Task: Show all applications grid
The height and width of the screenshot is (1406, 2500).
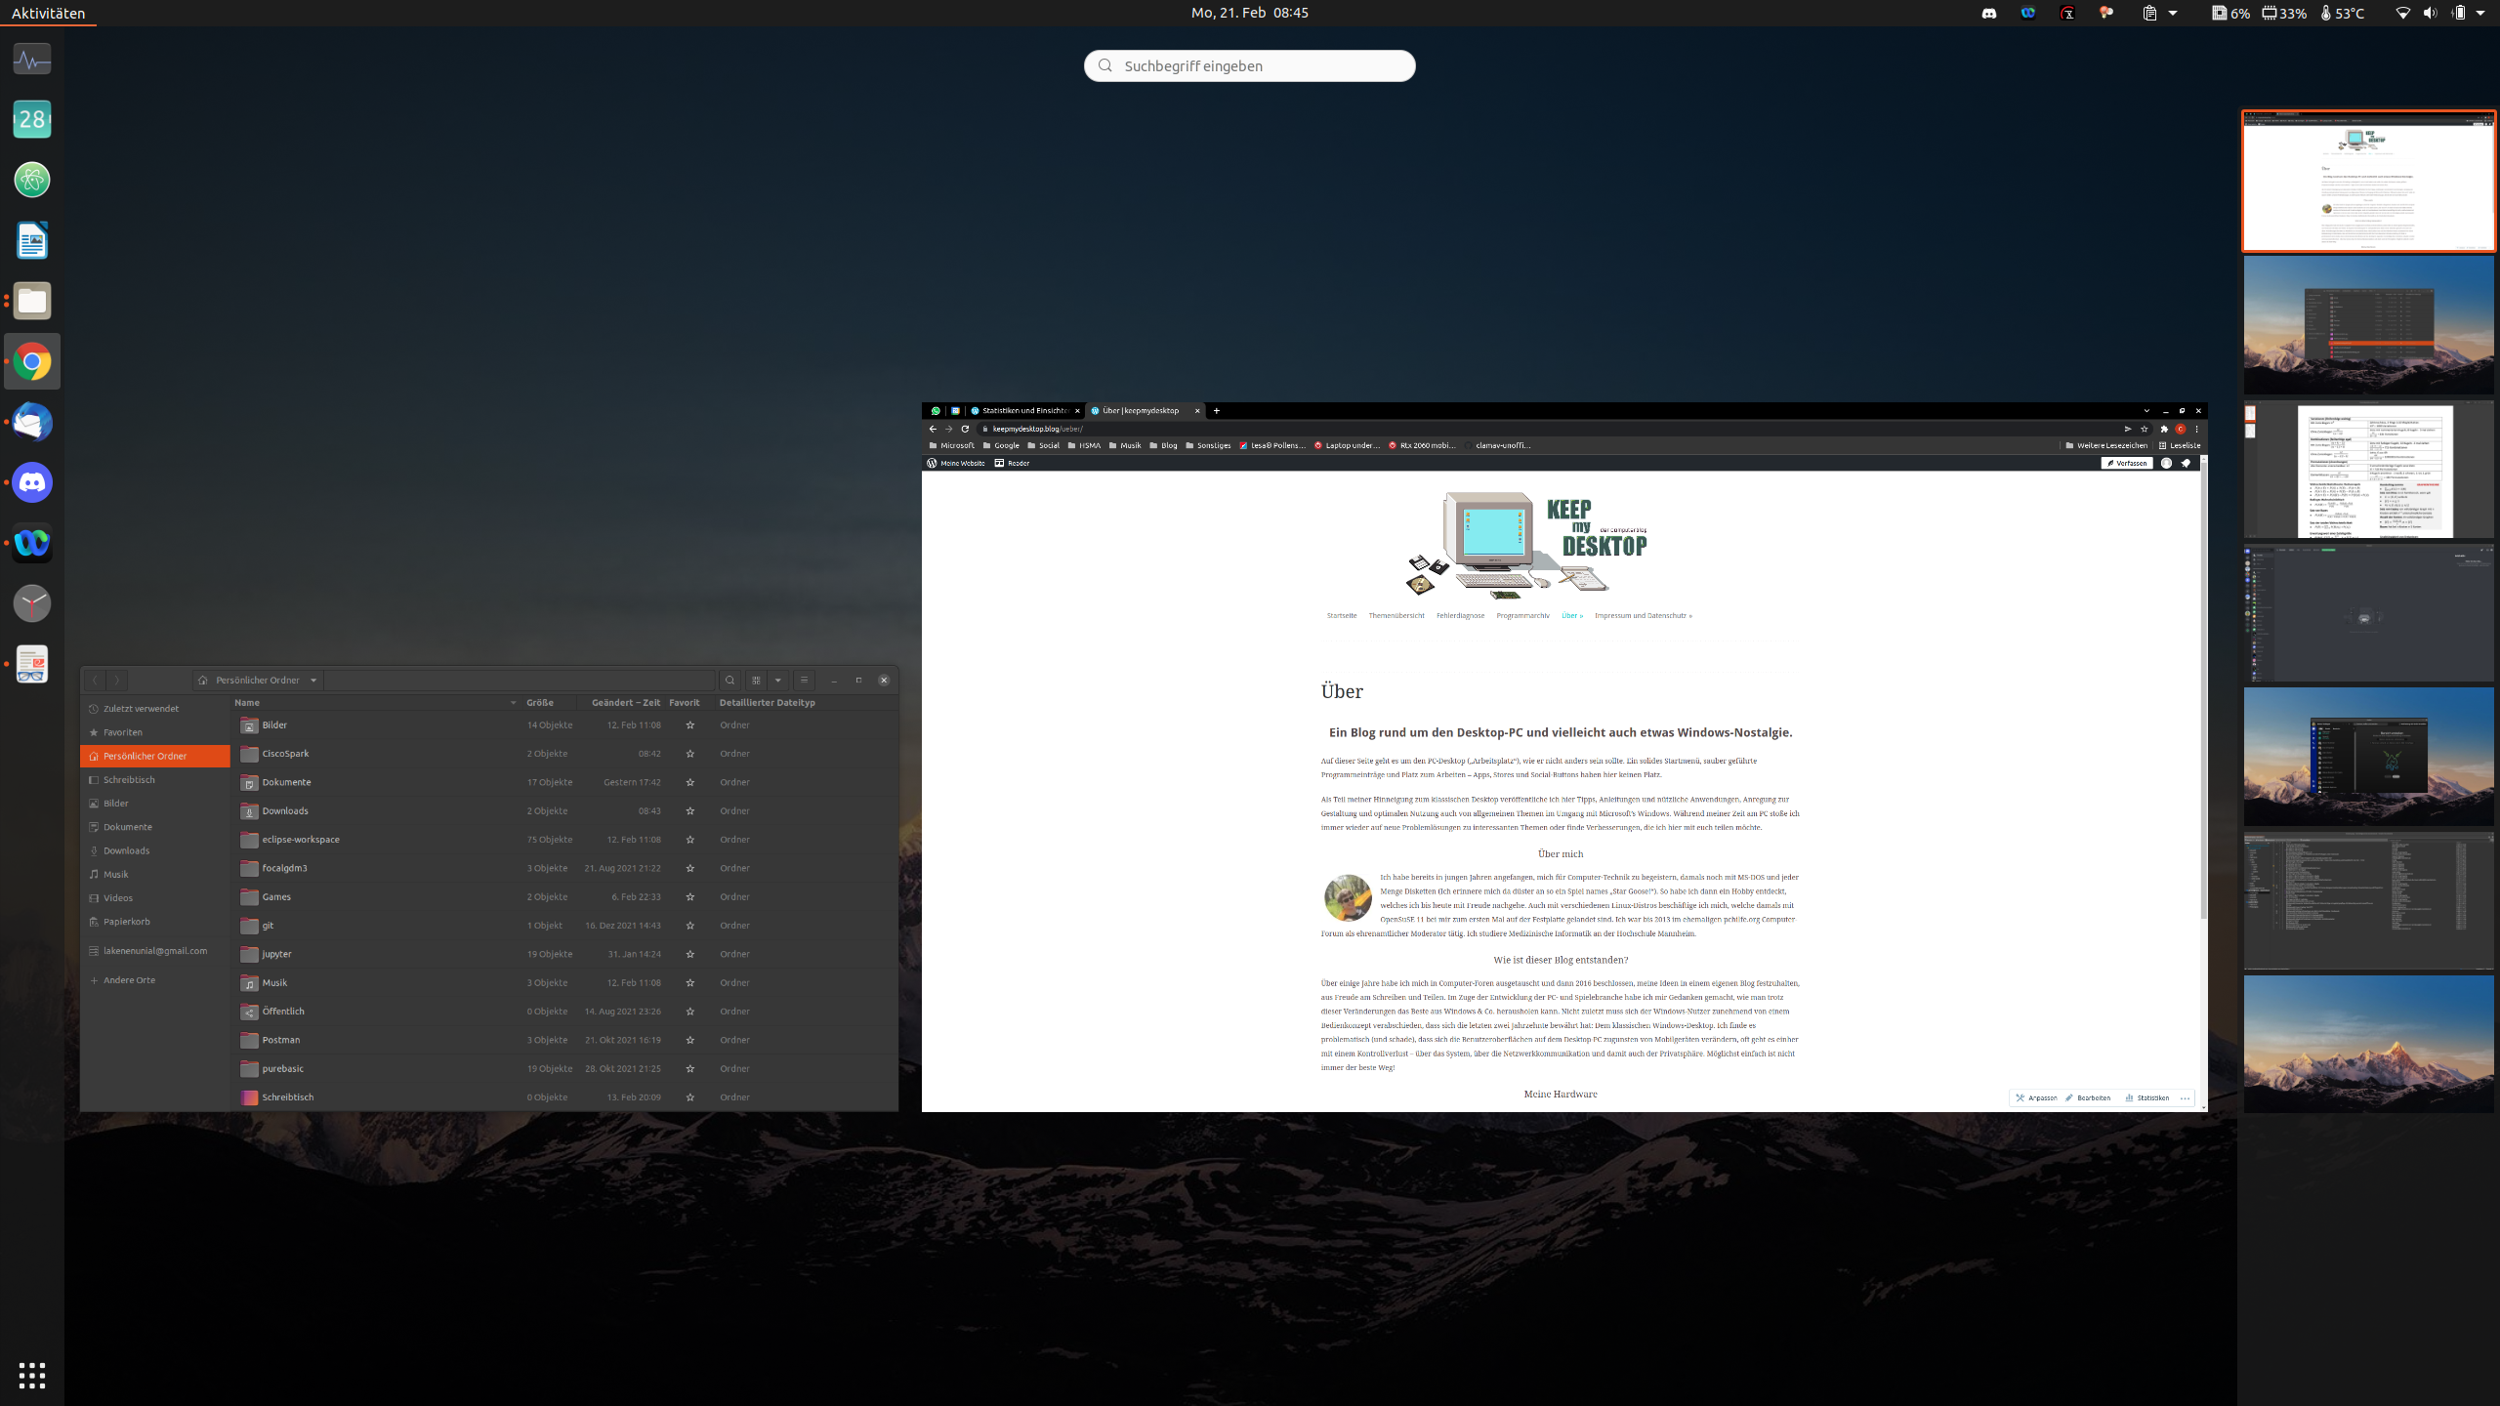Action: (x=32, y=1375)
